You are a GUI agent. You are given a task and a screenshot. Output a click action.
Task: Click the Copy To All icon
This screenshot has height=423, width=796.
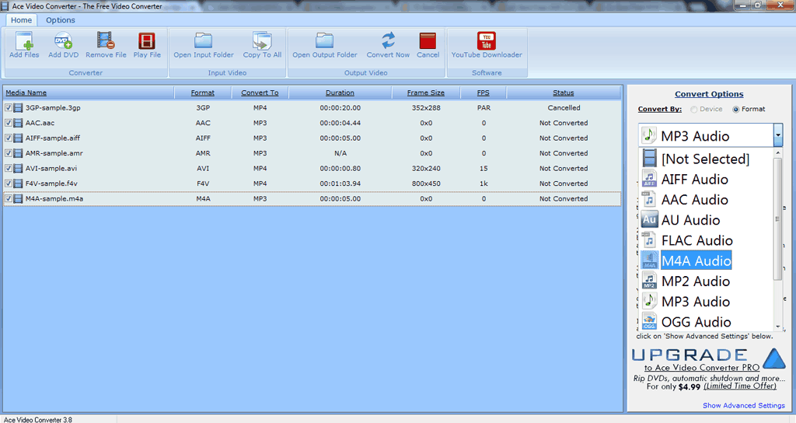(262, 40)
